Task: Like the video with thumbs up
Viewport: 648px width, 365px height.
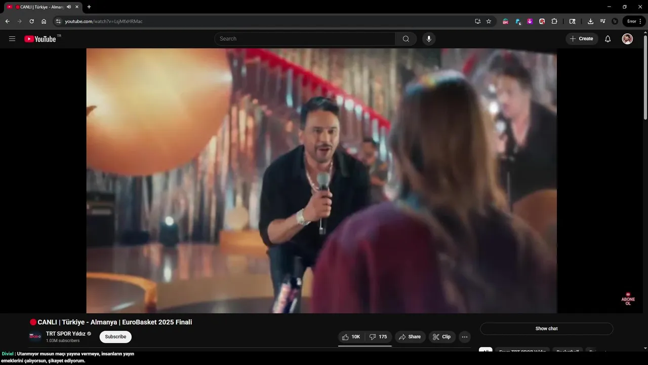Action: pos(351,337)
